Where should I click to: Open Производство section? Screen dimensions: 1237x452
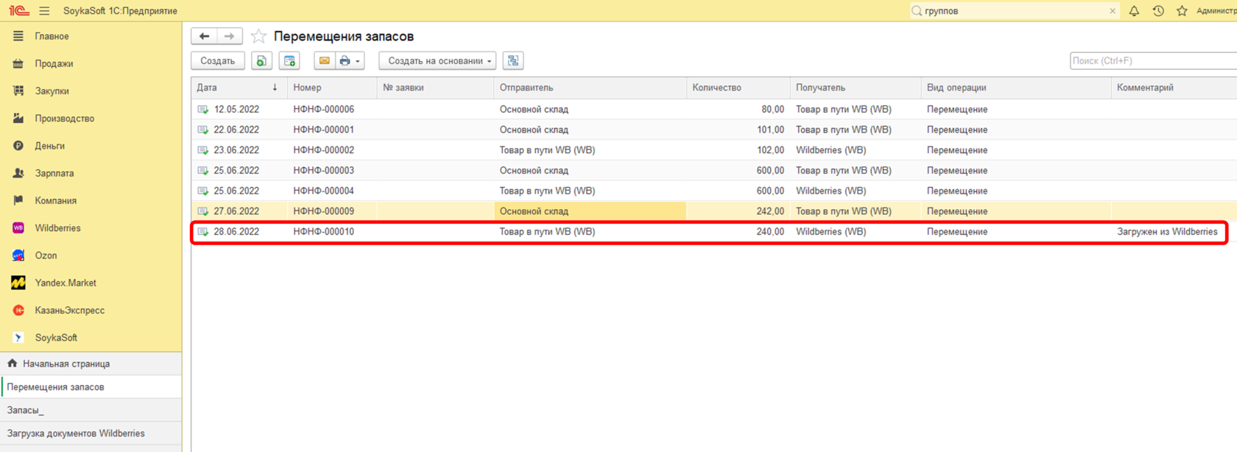pyautogui.click(x=64, y=118)
